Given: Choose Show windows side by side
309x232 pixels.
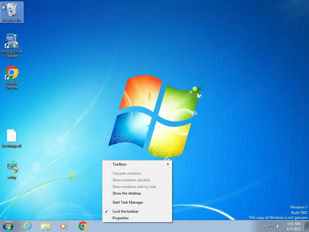Looking at the screenshot, I should pos(137,187).
